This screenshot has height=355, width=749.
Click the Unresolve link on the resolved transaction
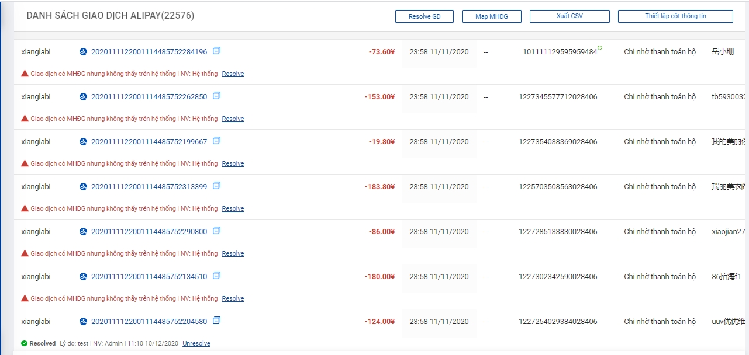click(x=196, y=344)
